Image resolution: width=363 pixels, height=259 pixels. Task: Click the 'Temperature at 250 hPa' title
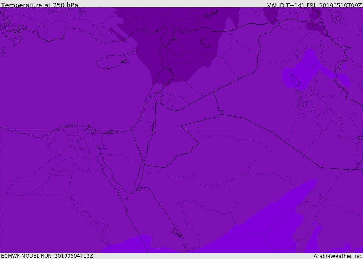(x=40, y=5)
